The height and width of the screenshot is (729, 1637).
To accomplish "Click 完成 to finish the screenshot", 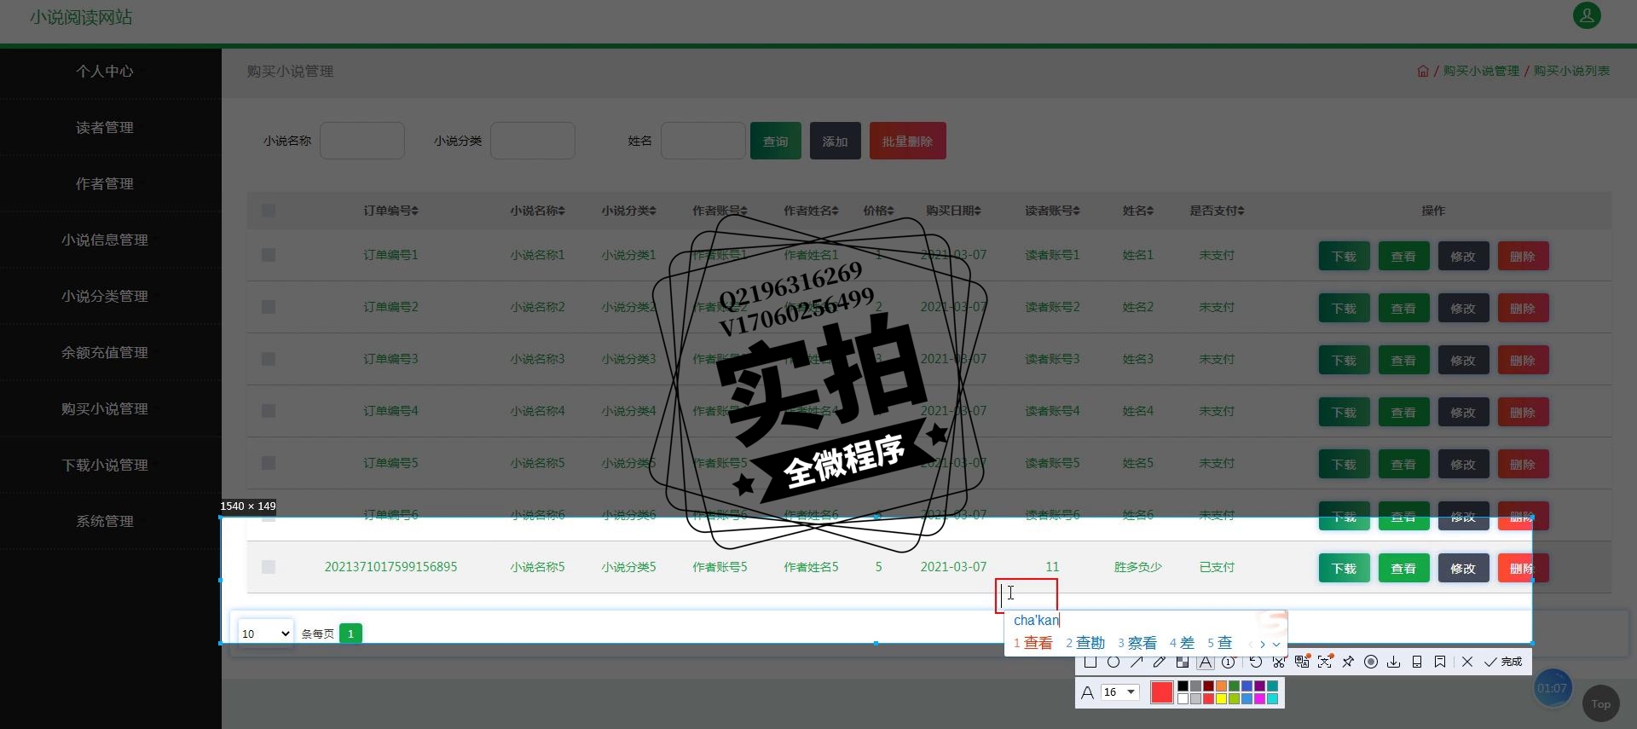I will coord(1502,662).
